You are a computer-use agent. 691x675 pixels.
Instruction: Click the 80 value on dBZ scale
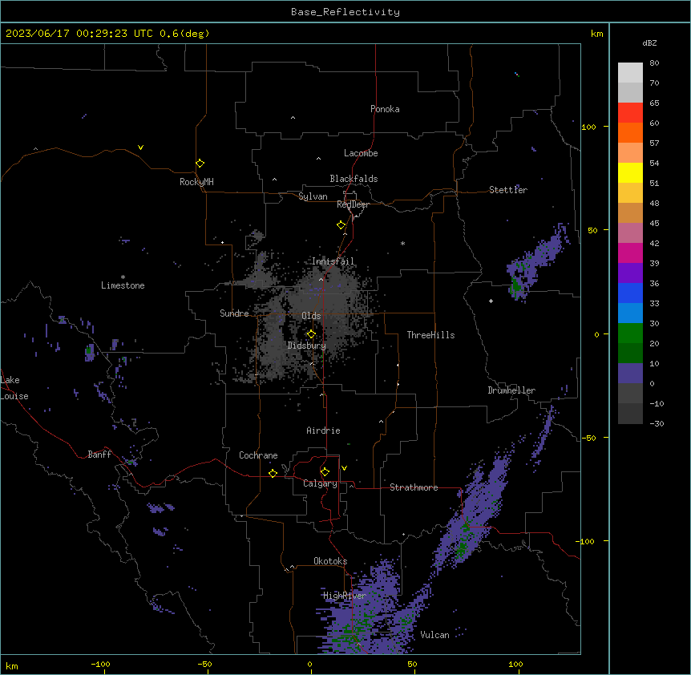click(x=654, y=63)
